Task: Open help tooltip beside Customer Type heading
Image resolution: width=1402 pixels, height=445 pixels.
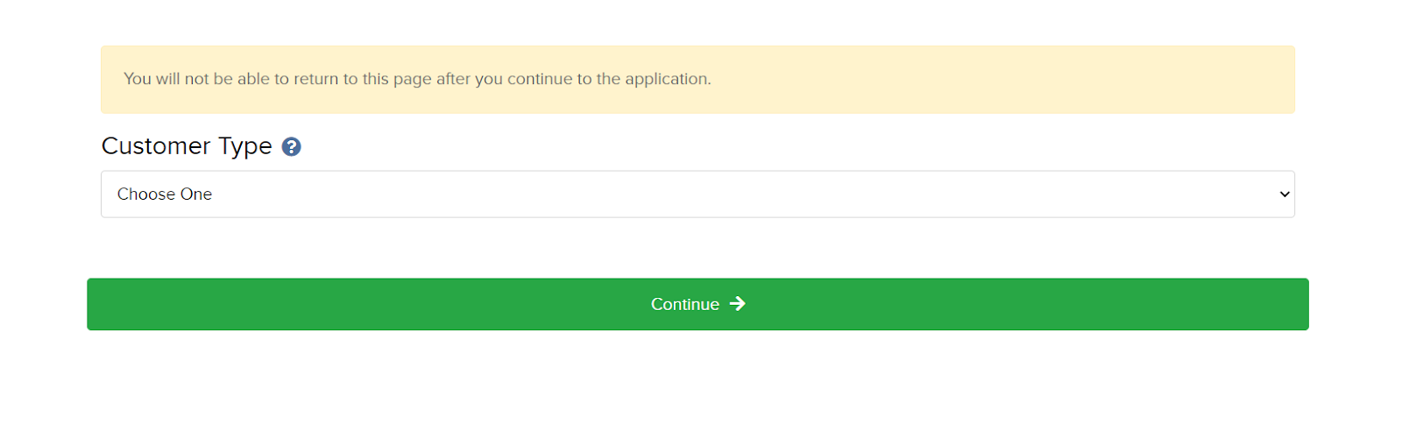Action: tap(292, 147)
